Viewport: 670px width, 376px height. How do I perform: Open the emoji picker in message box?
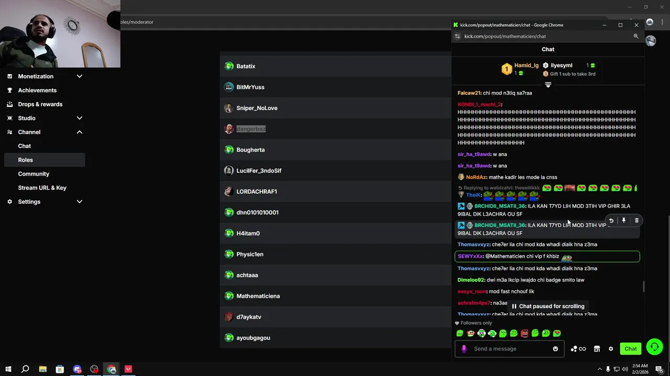click(x=555, y=349)
